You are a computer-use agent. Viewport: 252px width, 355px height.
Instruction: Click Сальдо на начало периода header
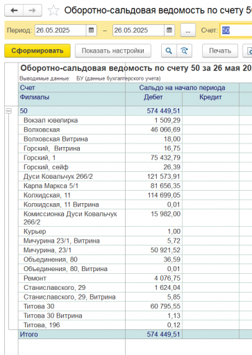point(182,87)
